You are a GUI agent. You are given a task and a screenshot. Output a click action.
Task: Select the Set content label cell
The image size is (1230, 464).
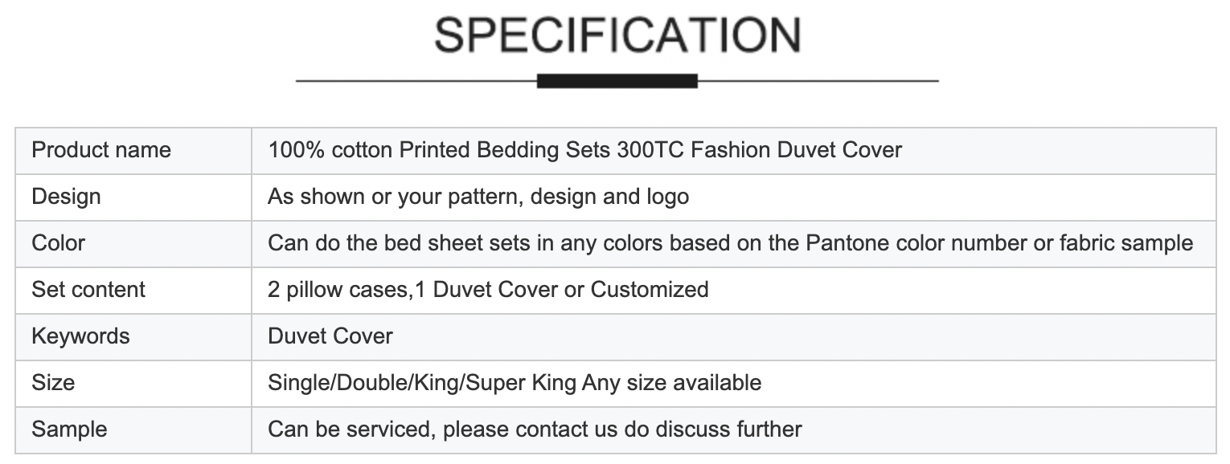tap(133, 290)
